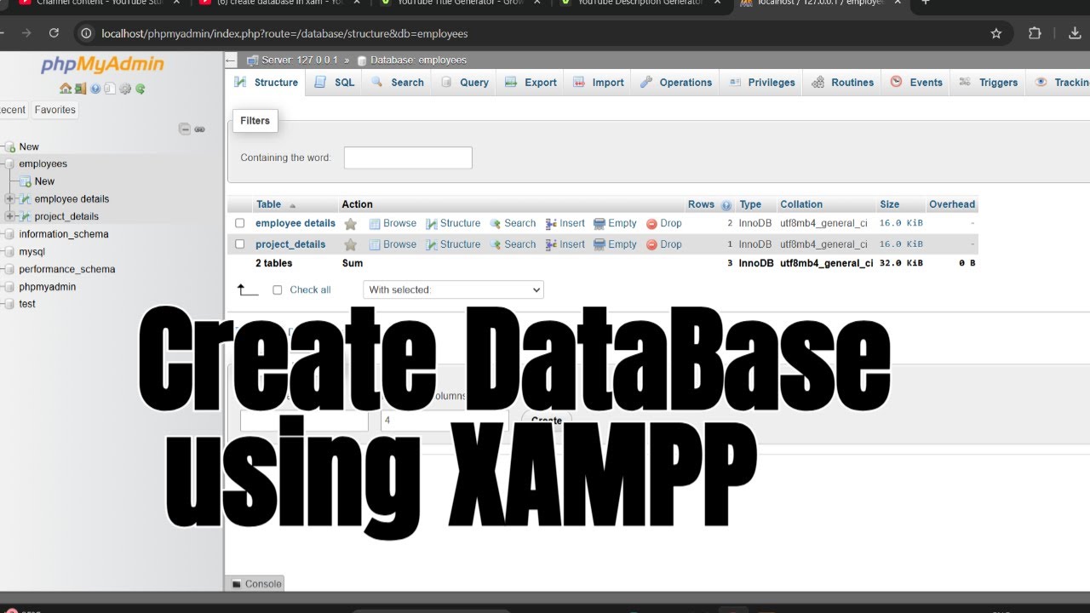Open Structure for project_details row
The image size is (1090, 613).
pyautogui.click(x=453, y=244)
